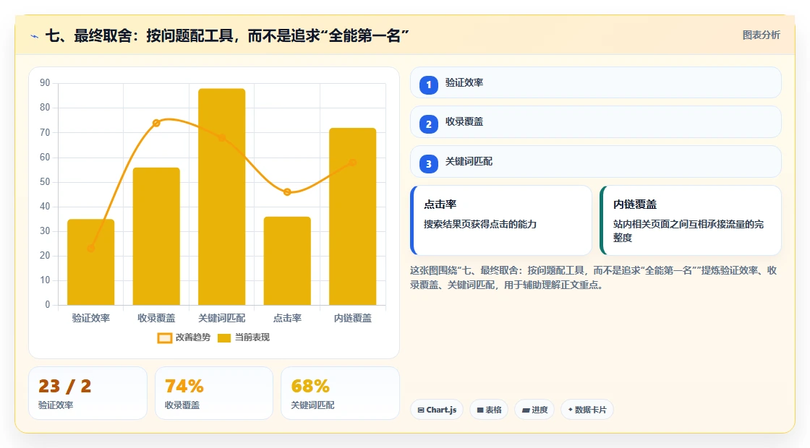This screenshot has height=448, width=810.
Task: Click x-axis label 验证效率
Action: [91, 318]
